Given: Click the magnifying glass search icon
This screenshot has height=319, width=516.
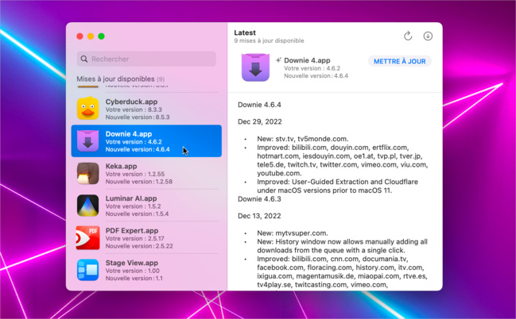Looking at the screenshot, I should pyautogui.click(x=84, y=59).
